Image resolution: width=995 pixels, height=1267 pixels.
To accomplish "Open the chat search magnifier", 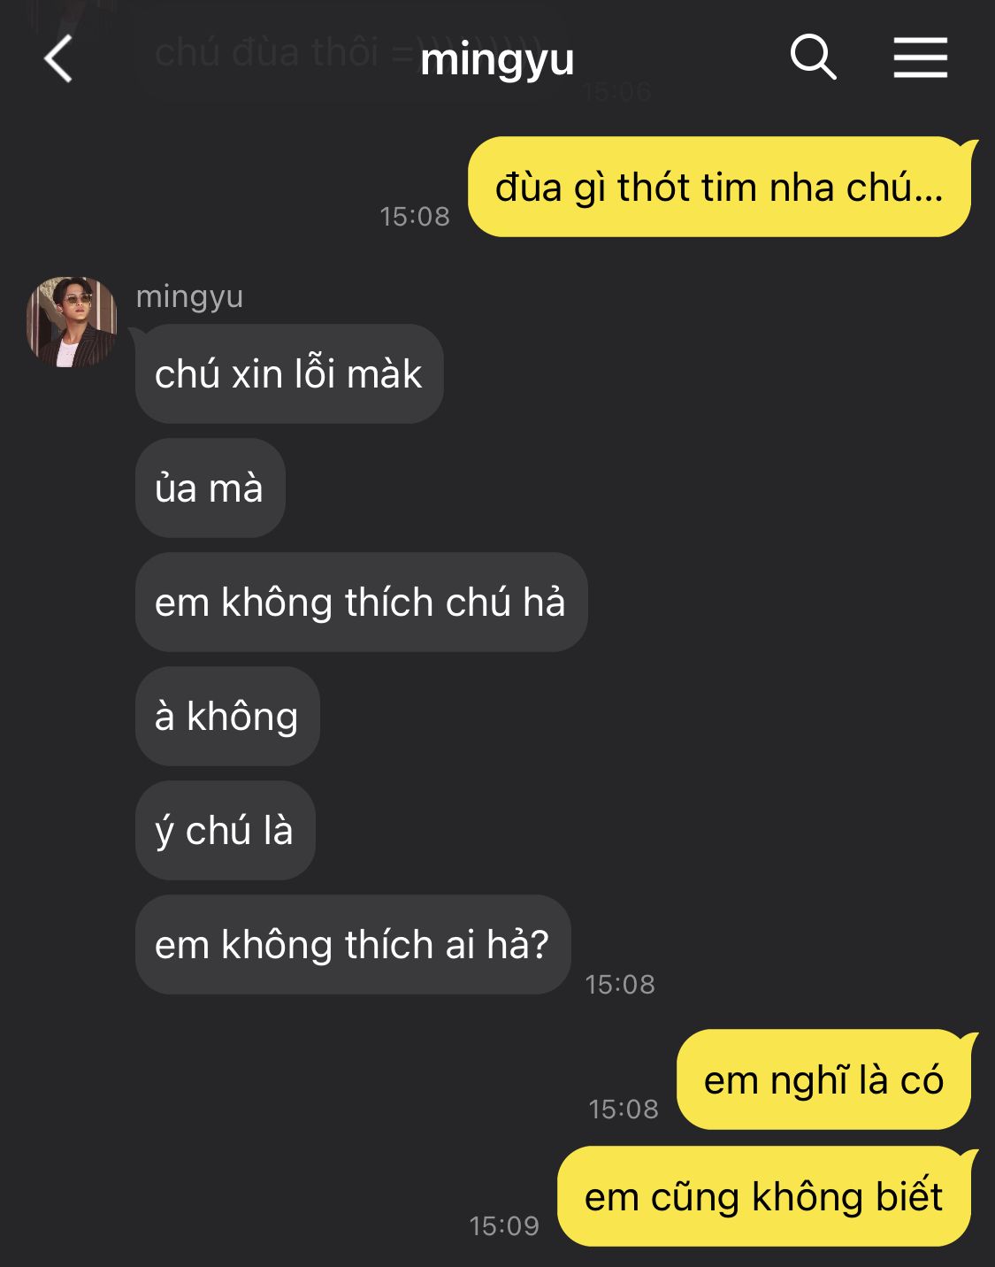I will (813, 58).
